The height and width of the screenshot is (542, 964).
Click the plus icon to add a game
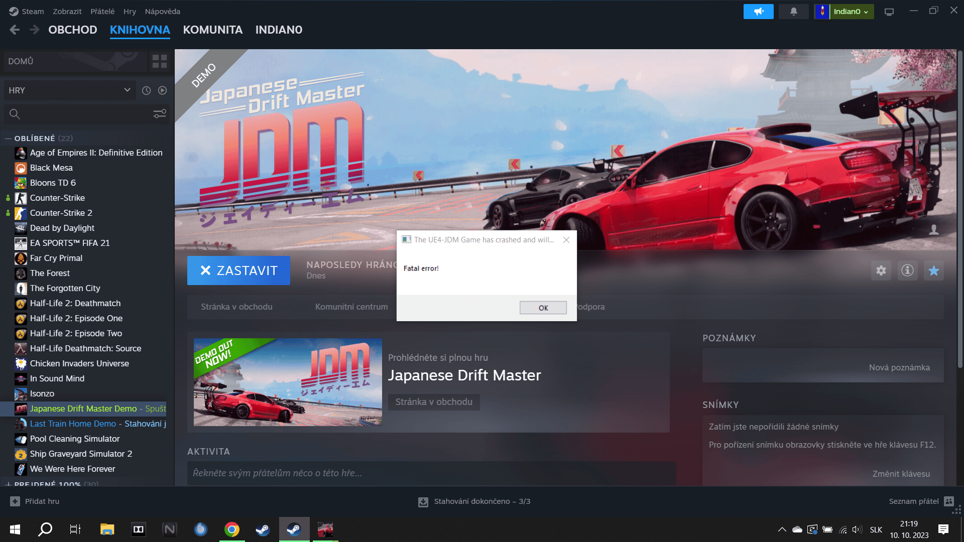[15, 501]
